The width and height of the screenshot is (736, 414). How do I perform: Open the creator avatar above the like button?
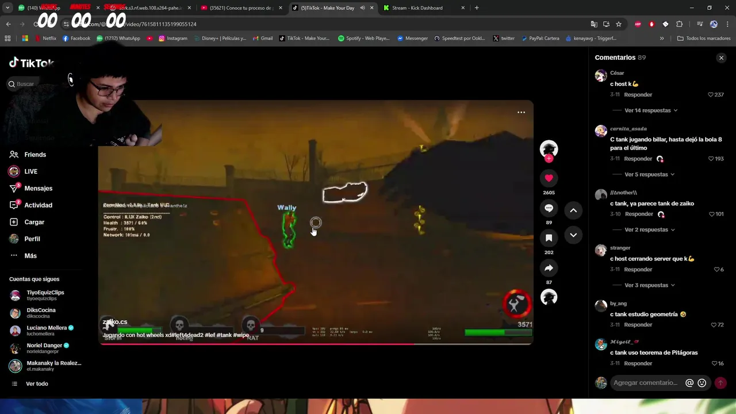coord(549,149)
